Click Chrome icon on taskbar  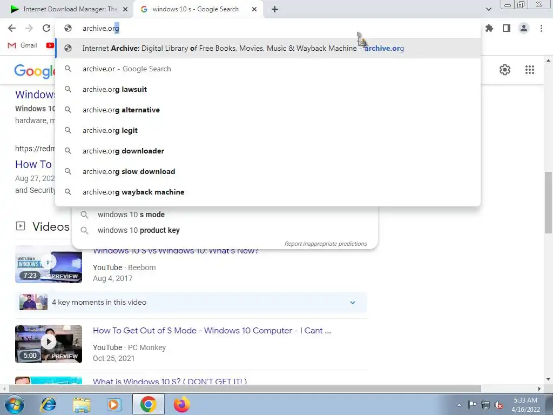coord(148,404)
